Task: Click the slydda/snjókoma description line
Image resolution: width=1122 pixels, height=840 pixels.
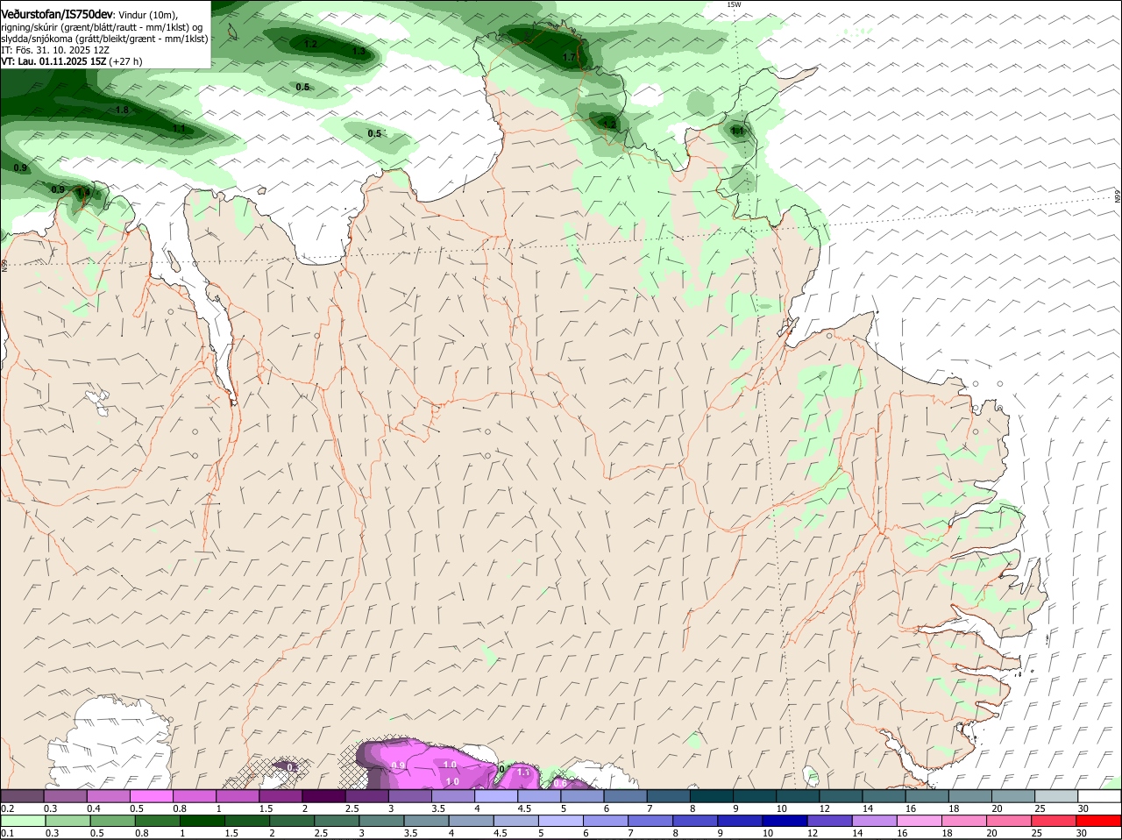Action: tap(104, 39)
